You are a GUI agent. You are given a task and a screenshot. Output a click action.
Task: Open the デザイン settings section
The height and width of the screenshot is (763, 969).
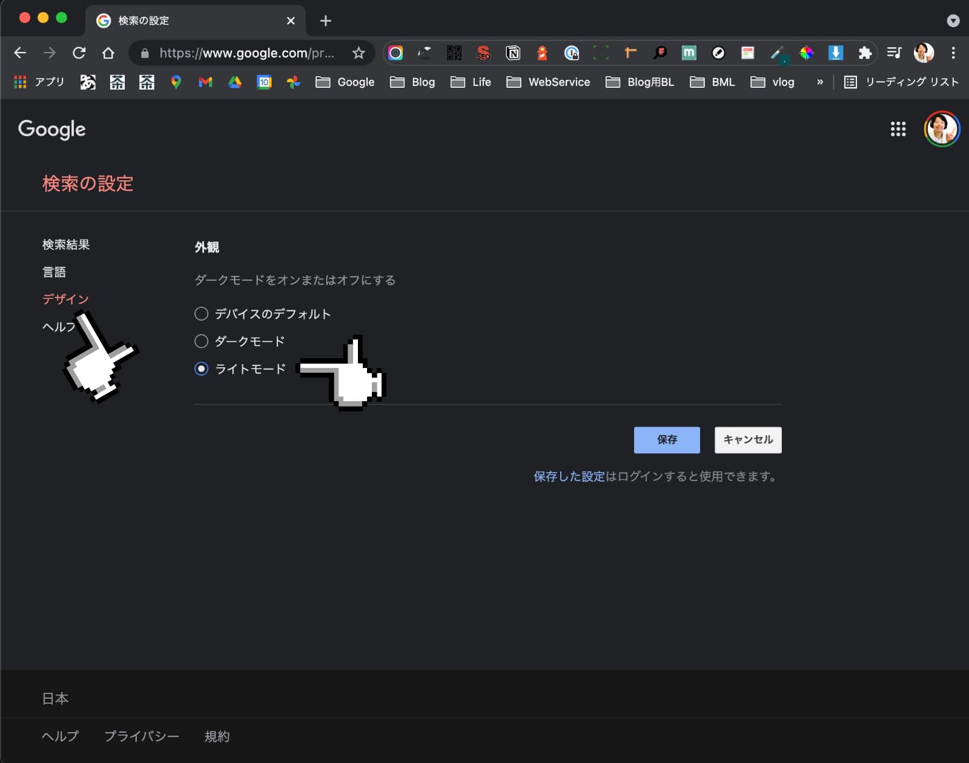[x=65, y=299]
